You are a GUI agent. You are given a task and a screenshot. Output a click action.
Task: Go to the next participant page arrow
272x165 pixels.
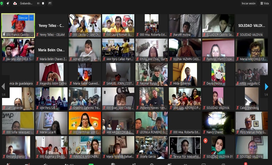266,87
